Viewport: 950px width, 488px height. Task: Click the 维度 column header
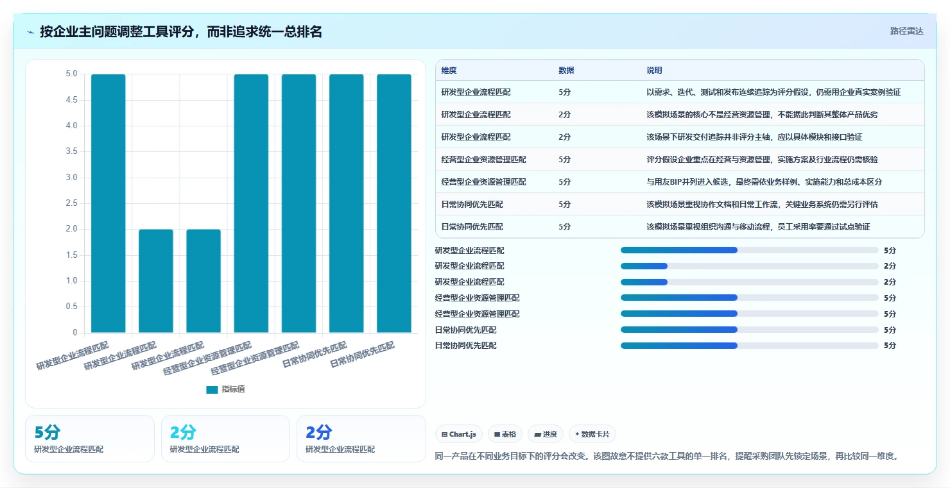449,71
